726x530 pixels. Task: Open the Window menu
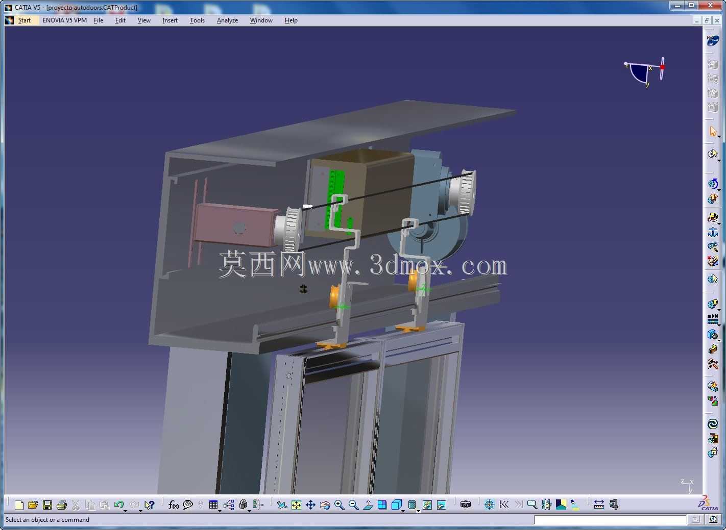[261, 20]
